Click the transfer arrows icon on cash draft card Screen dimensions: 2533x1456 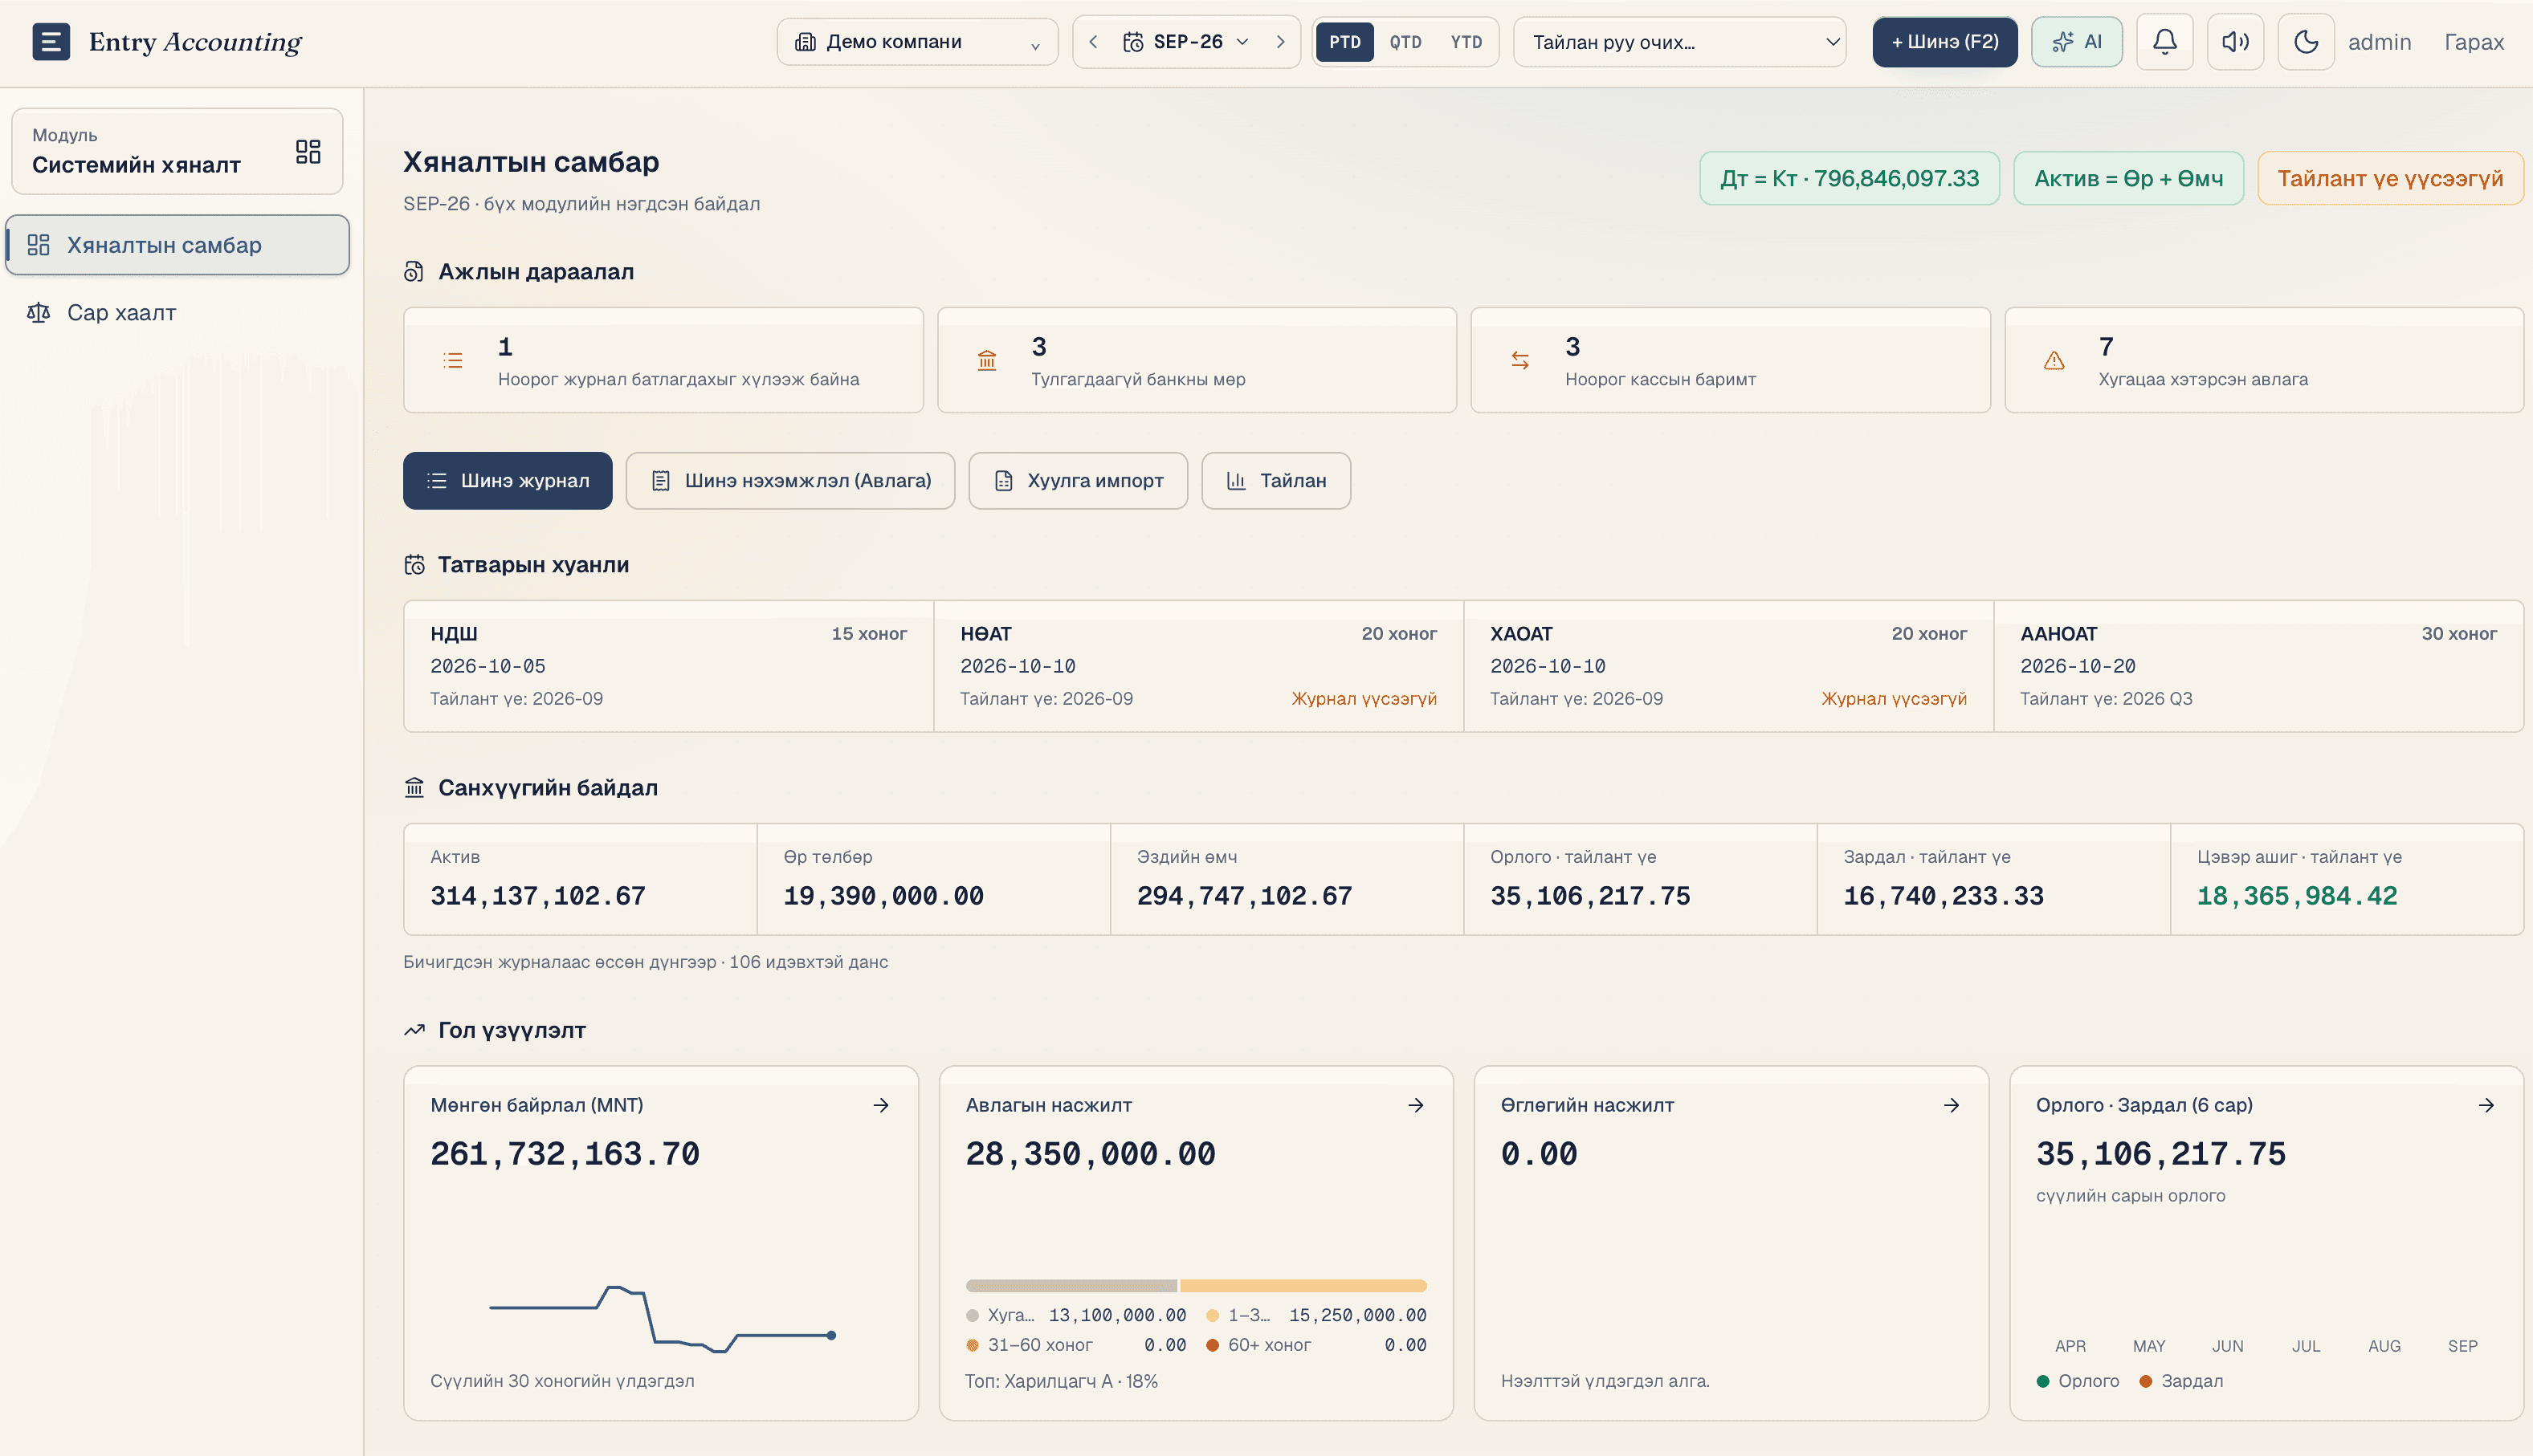1519,361
